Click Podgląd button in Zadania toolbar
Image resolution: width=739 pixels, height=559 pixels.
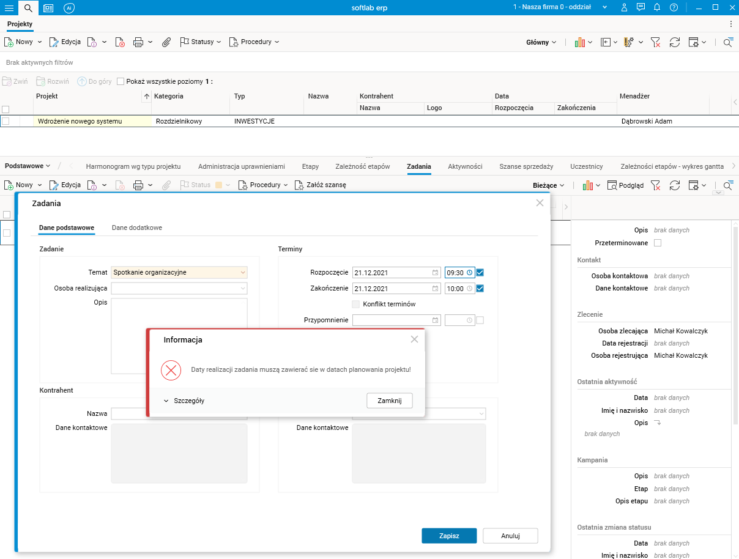click(625, 185)
